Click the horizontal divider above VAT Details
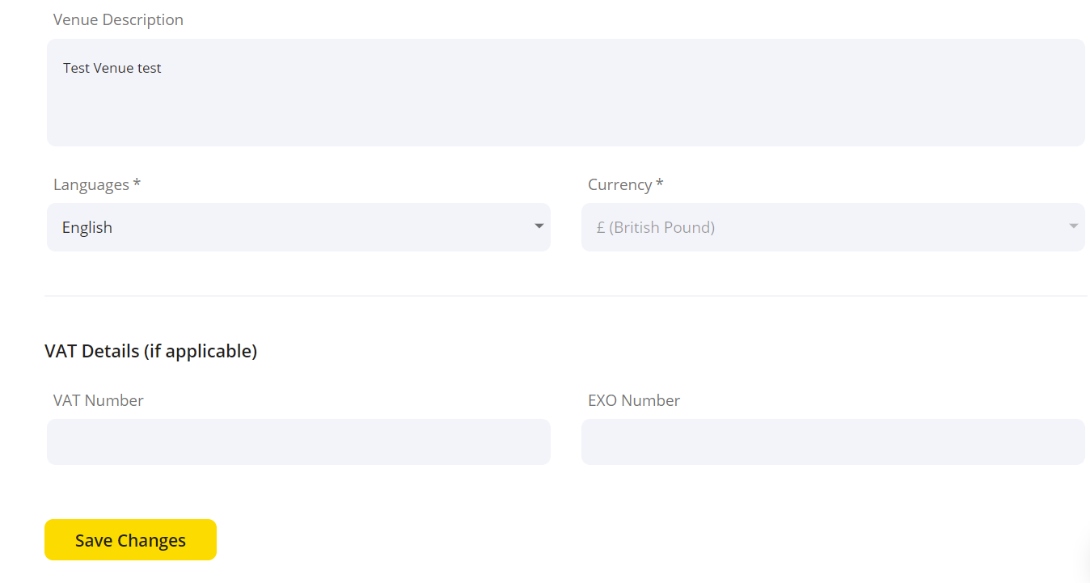 tap(566, 296)
